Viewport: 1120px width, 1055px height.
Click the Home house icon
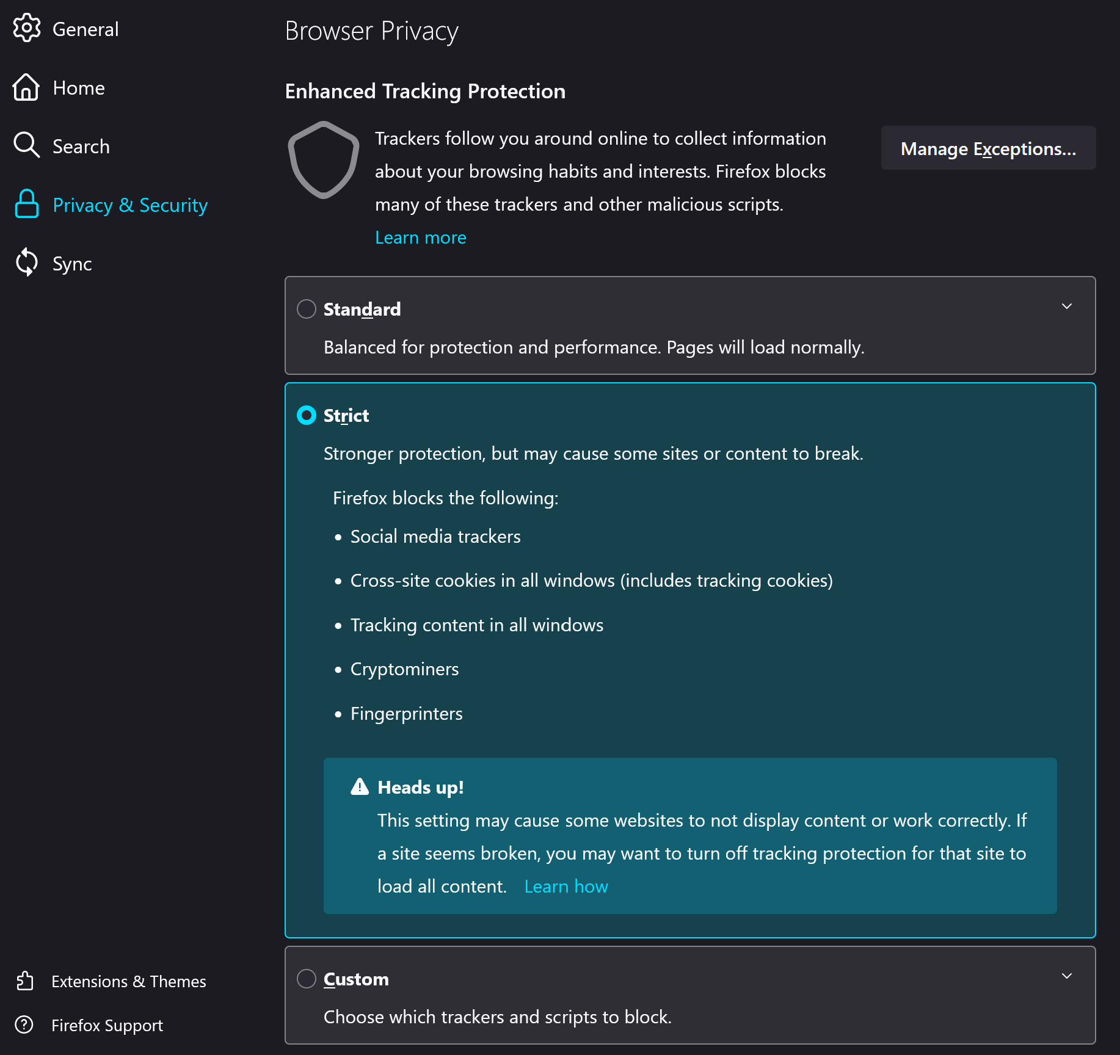pyautogui.click(x=26, y=87)
